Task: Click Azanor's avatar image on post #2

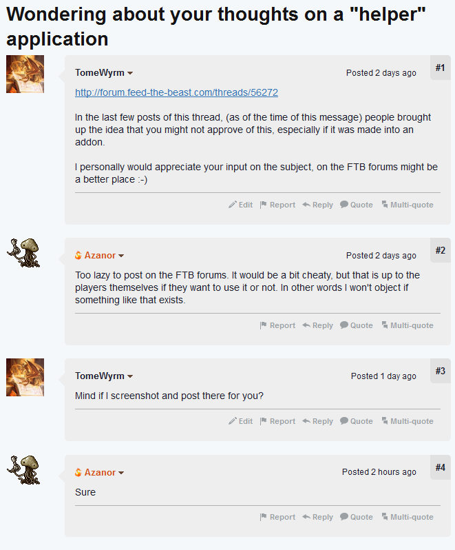Action: coord(25,253)
